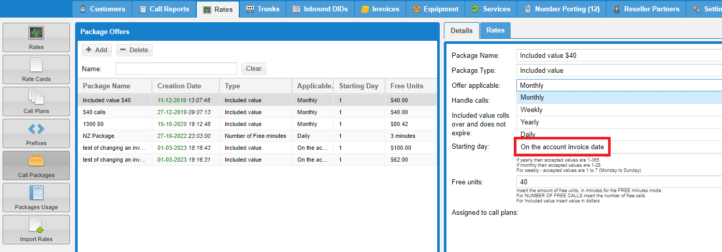The width and height of the screenshot is (722, 252).
Task: Edit Package Name field
Action: pyautogui.click(x=619, y=55)
